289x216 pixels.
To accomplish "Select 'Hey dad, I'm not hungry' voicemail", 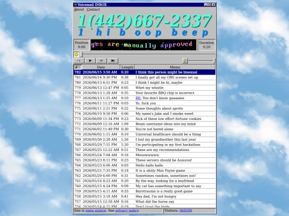I will point(144,196).
